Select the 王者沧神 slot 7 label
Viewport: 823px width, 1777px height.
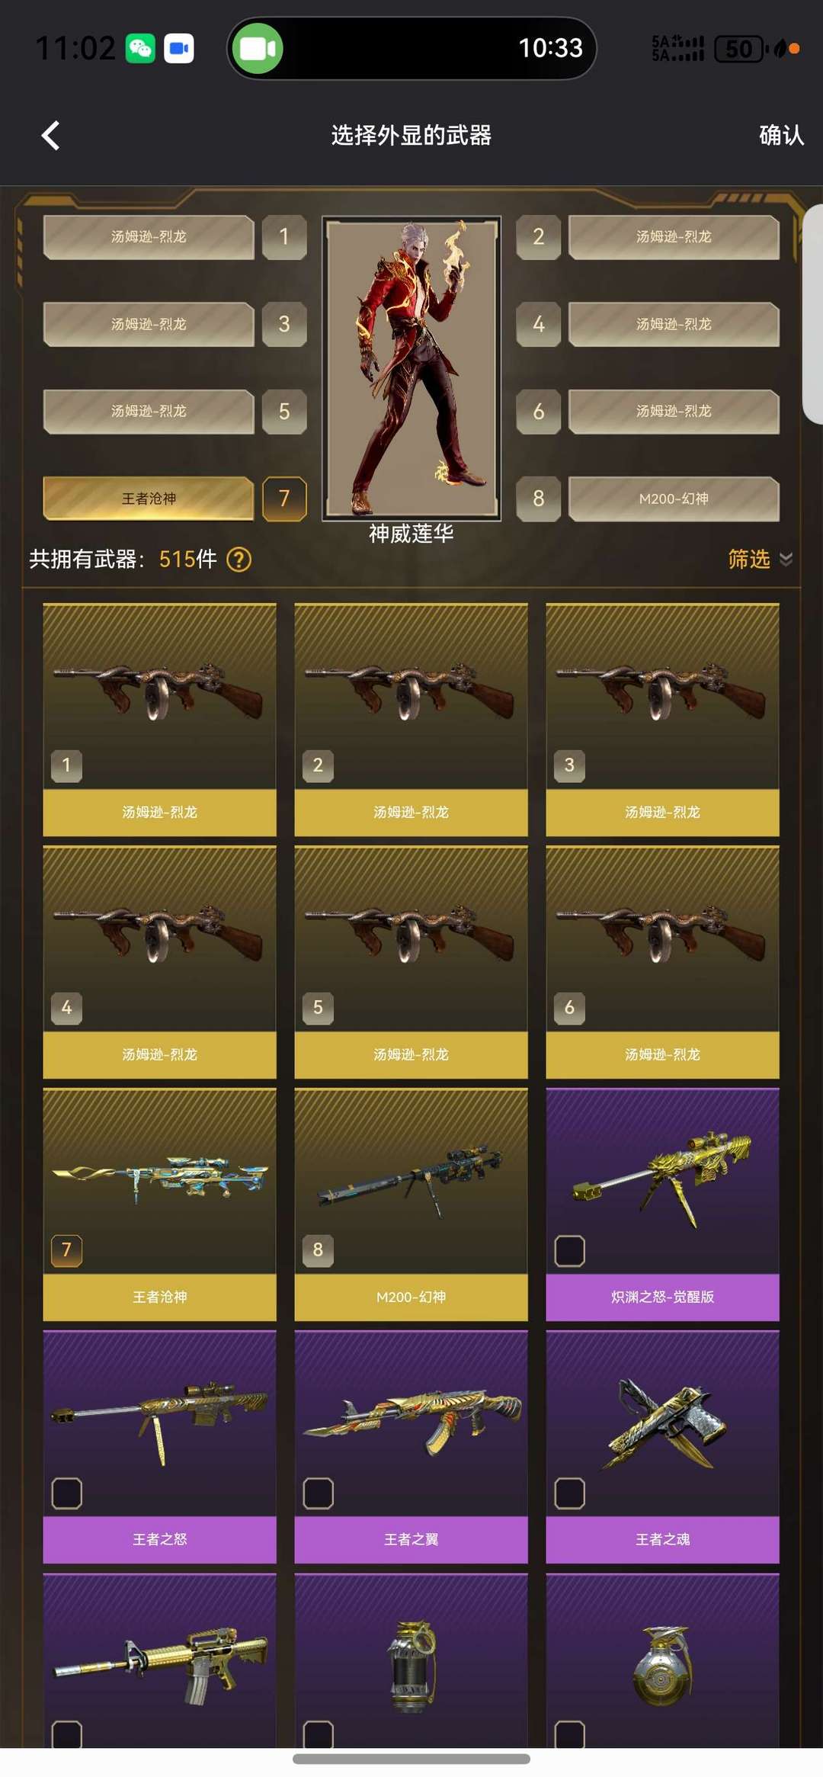pyautogui.click(x=149, y=499)
